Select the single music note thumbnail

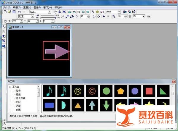(x=49, y=91)
